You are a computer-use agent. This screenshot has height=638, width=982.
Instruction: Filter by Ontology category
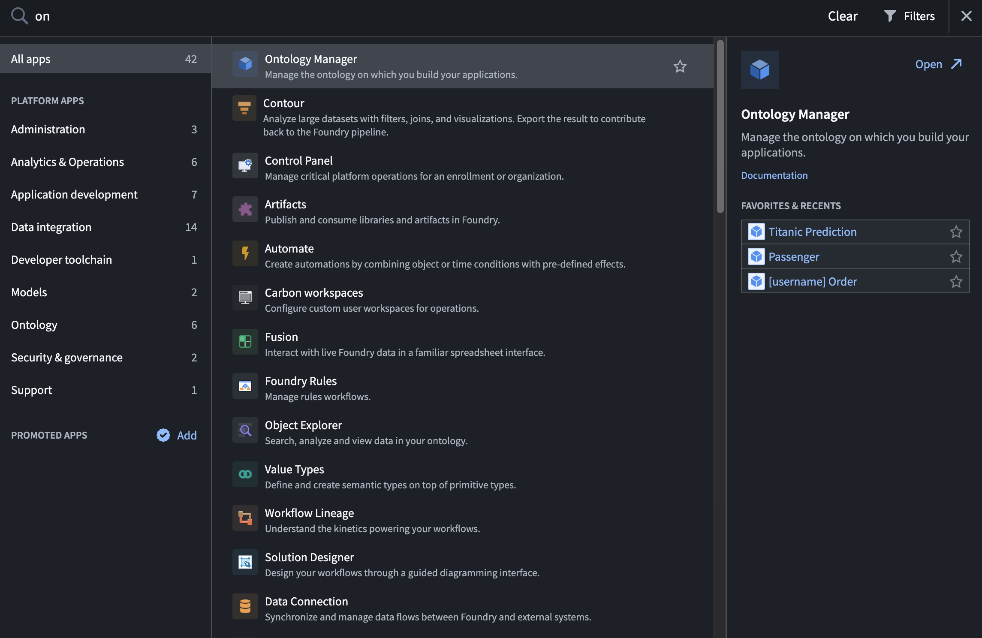pyautogui.click(x=105, y=325)
